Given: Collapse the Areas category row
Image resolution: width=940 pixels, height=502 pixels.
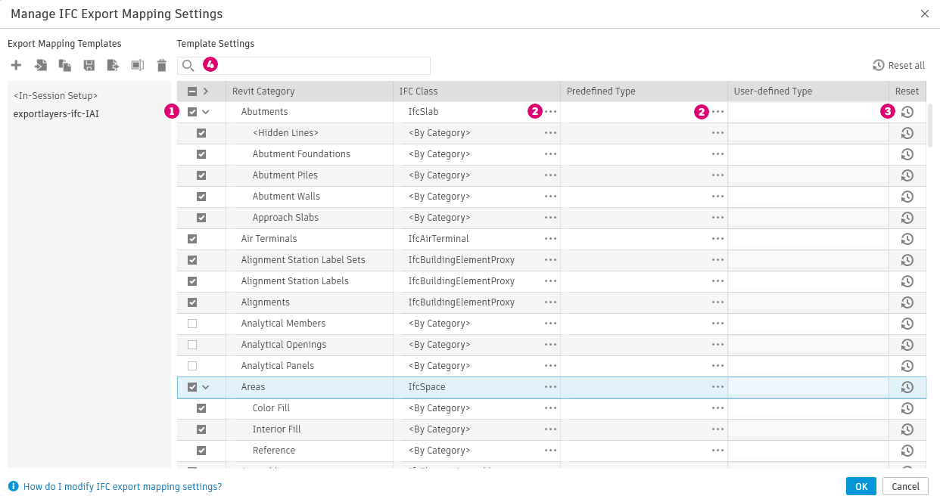Looking at the screenshot, I should pyautogui.click(x=205, y=387).
